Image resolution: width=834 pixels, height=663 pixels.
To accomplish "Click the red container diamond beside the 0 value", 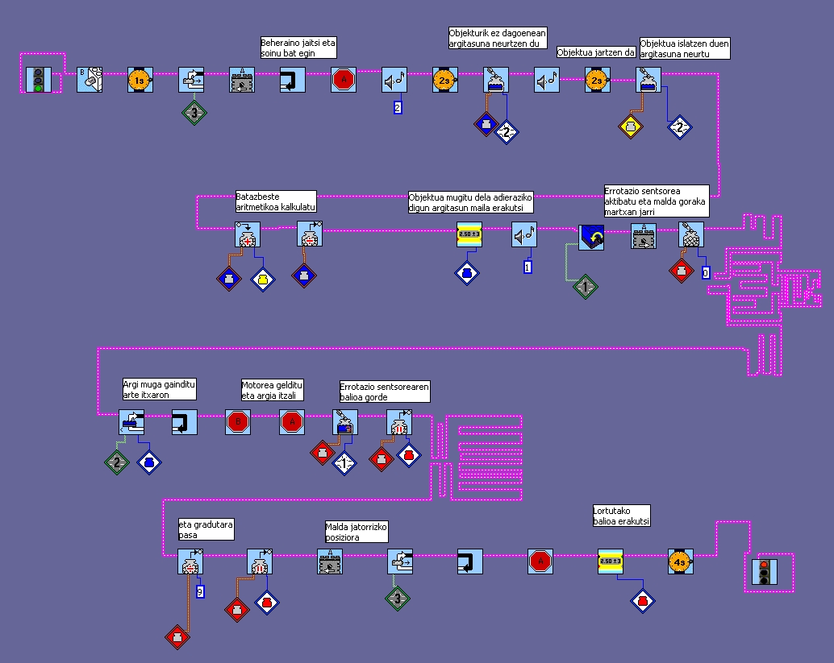I will pyautogui.click(x=682, y=271).
